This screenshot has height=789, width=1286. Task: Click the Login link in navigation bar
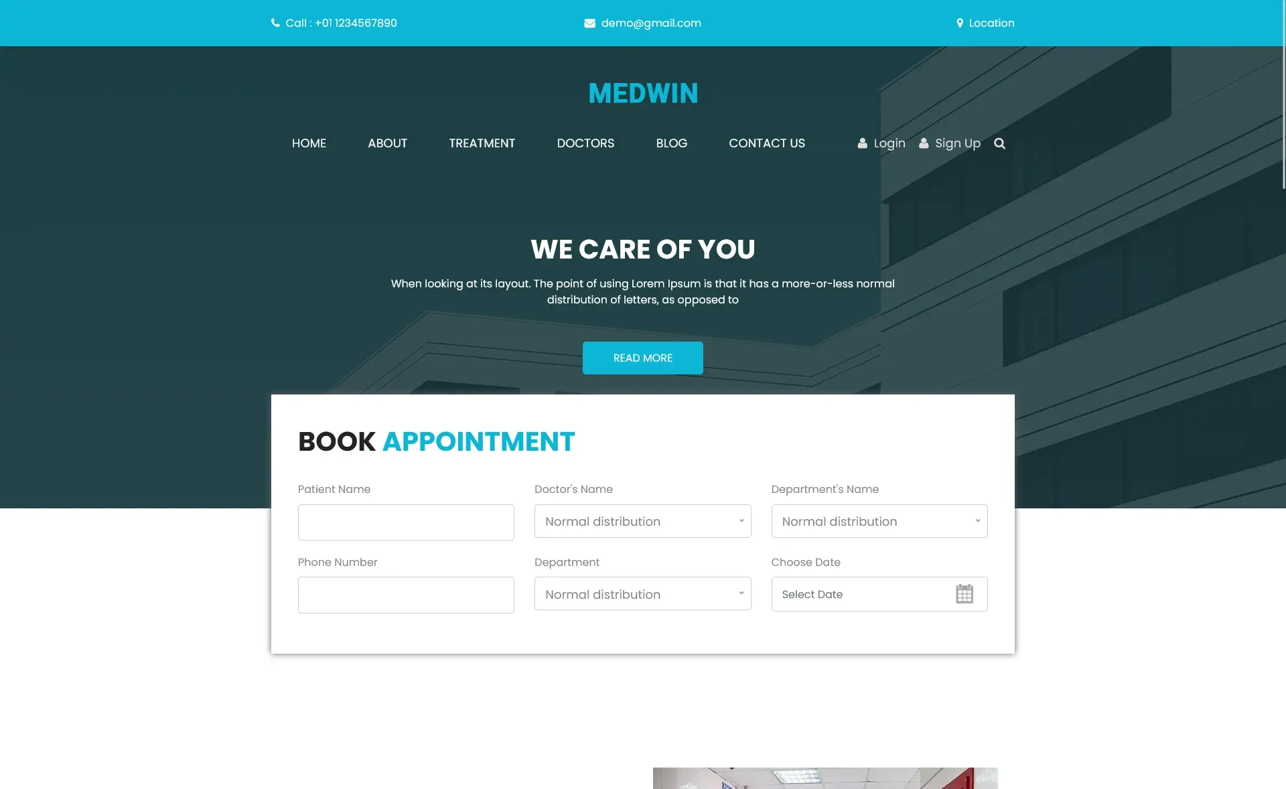click(x=882, y=143)
